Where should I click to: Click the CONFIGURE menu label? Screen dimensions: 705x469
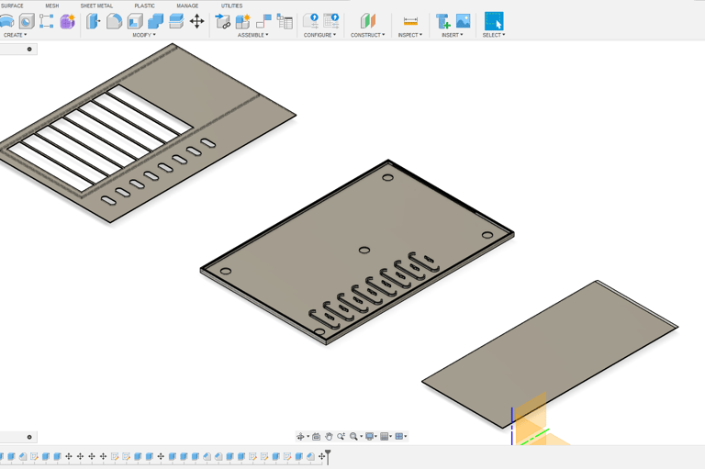tap(319, 35)
